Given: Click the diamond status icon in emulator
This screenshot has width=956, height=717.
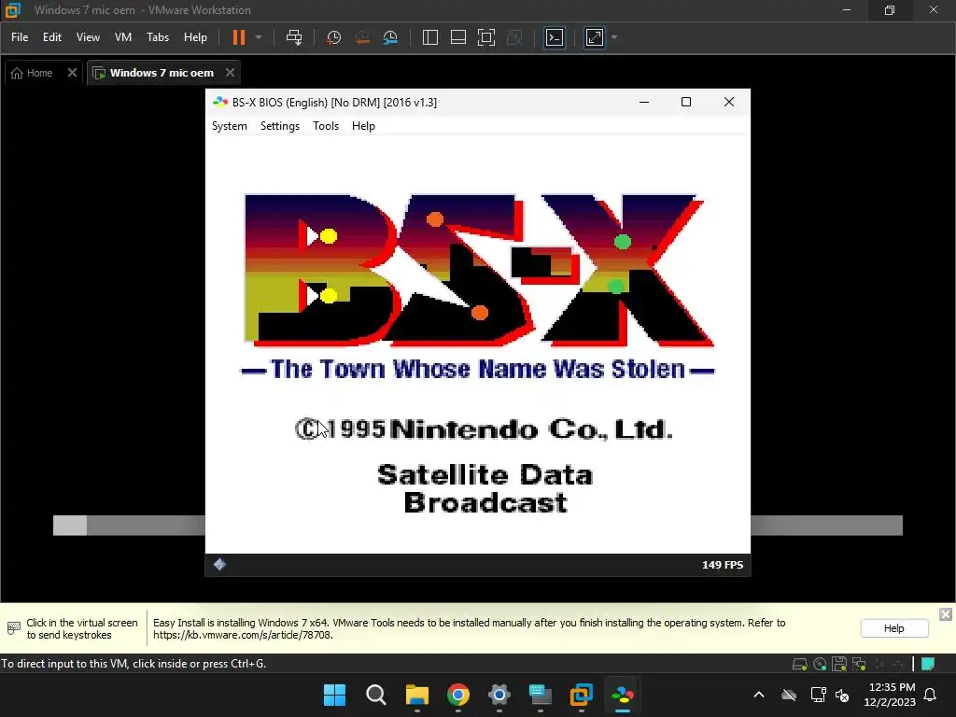Looking at the screenshot, I should click(x=219, y=565).
